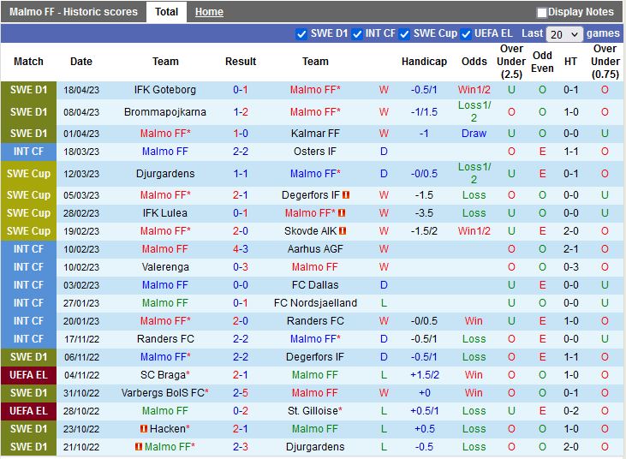The height and width of the screenshot is (459, 626).
Task: Click the SC Braga team link
Action: click(x=165, y=375)
